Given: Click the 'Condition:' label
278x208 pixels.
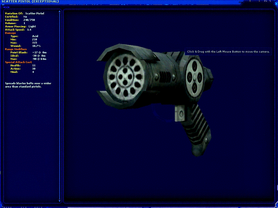Looking at the screenshot, I should tap(12, 20).
